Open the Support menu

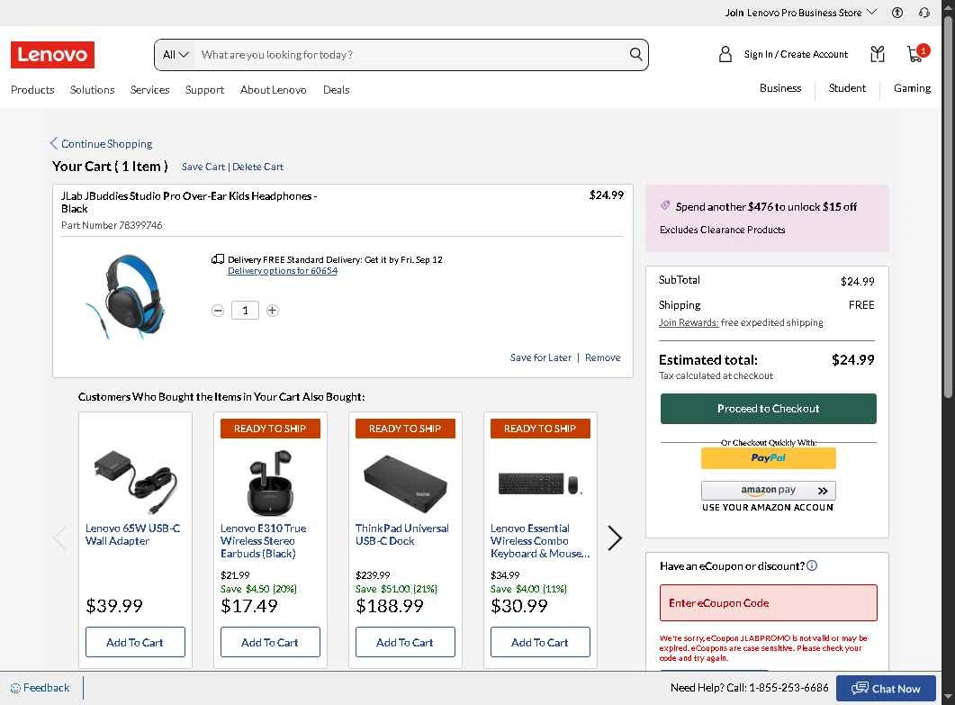click(x=204, y=89)
